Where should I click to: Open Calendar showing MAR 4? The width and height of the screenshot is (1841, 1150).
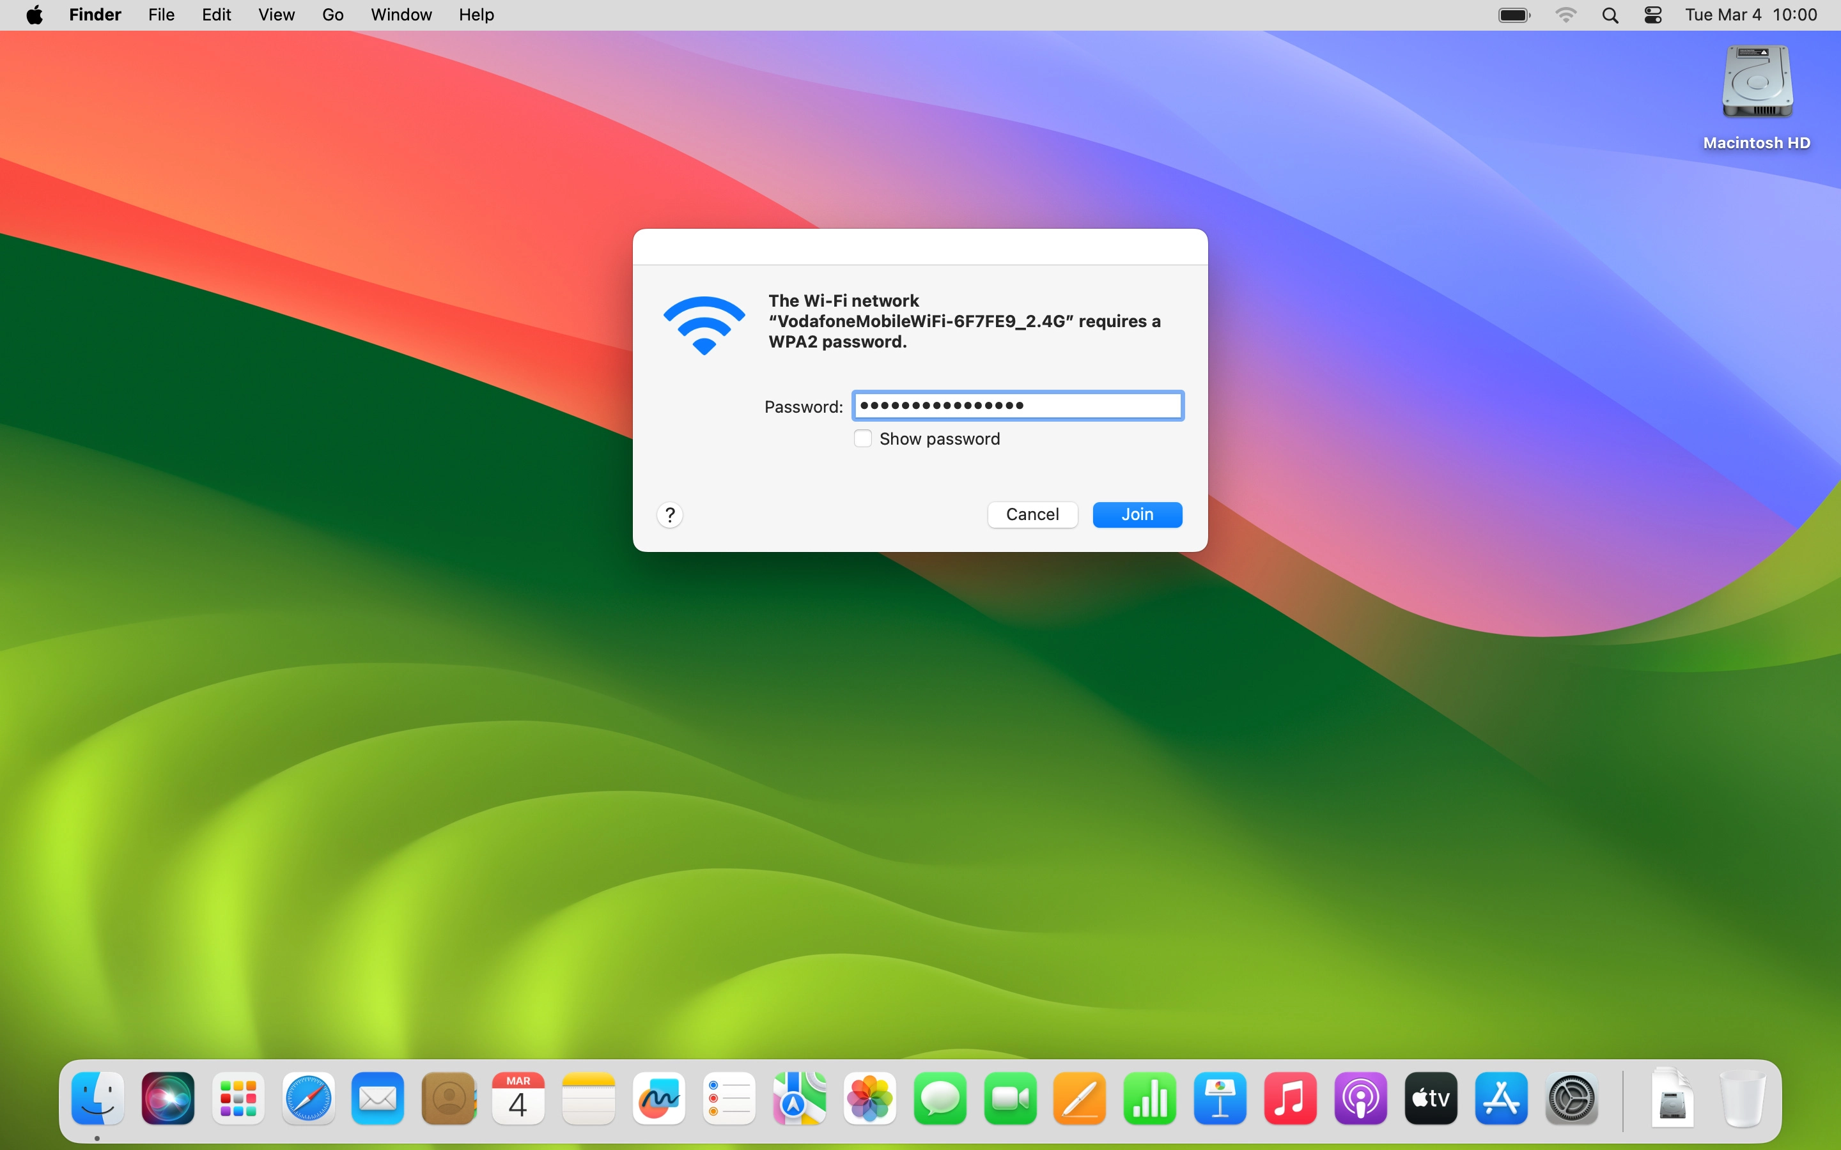click(x=518, y=1098)
